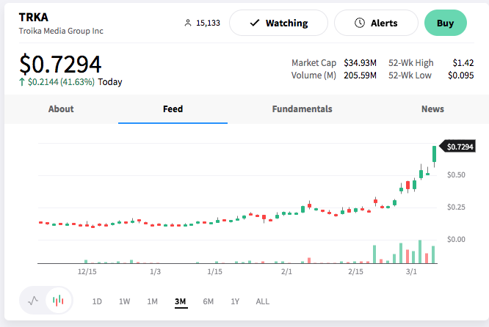
Task: Click the green up arrow price change
Action: click(x=21, y=82)
